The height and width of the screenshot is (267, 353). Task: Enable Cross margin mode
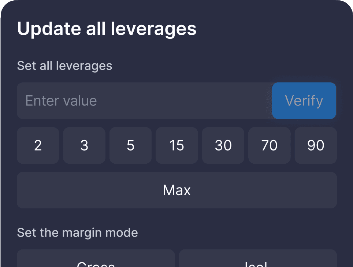(96, 259)
